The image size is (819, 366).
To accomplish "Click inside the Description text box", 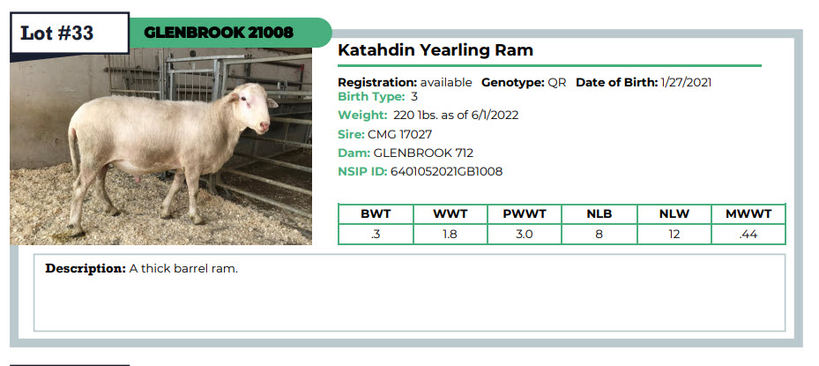I will point(409,293).
